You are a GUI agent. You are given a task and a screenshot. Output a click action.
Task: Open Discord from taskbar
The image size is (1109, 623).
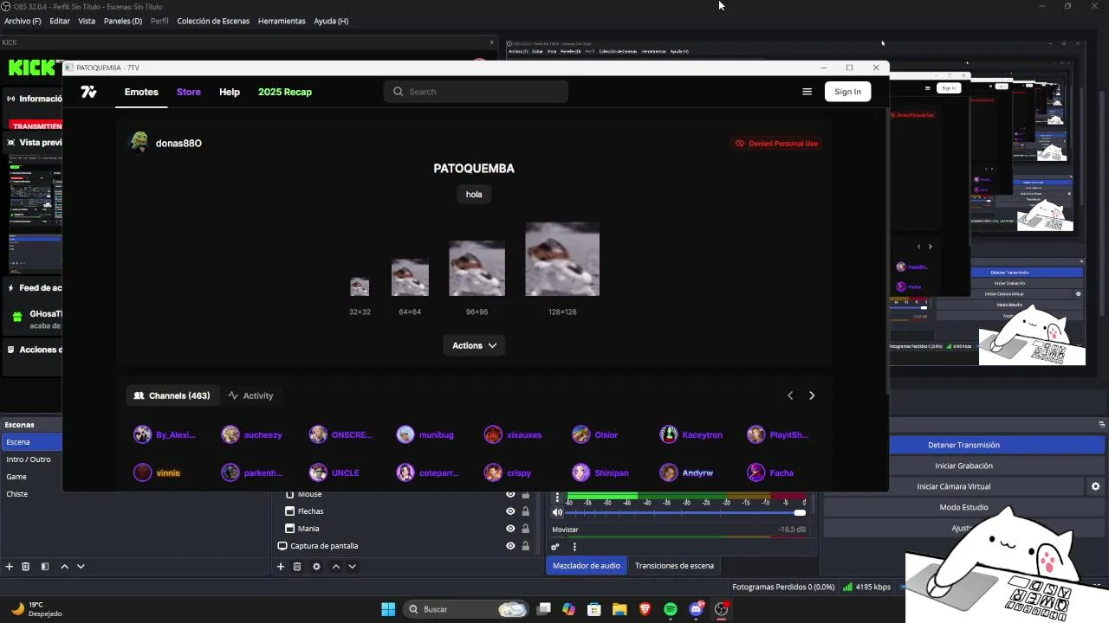click(x=696, y=609)
